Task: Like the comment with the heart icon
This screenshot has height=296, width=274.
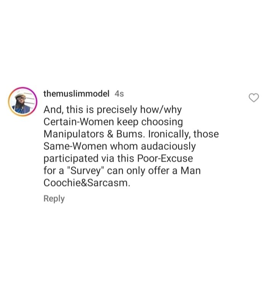Action: pyautogui.click(x=253, y=98)
